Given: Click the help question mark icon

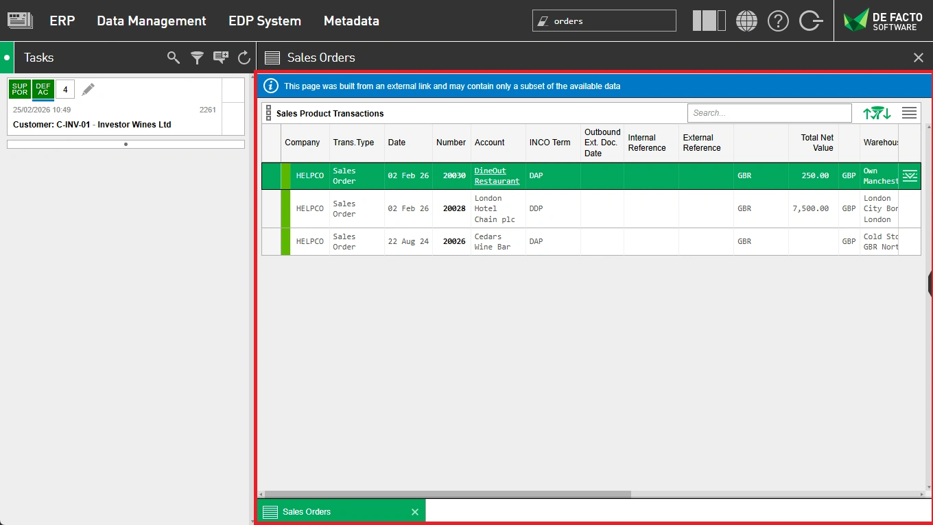Looking at the screenshot, I should coord(778,21).
